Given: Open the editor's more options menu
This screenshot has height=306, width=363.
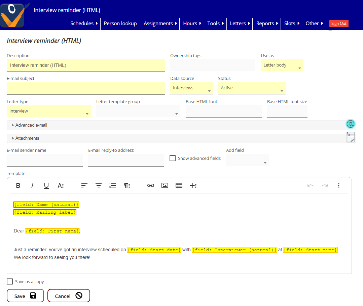Looking at the screenshot, I should tap(339, 186).
